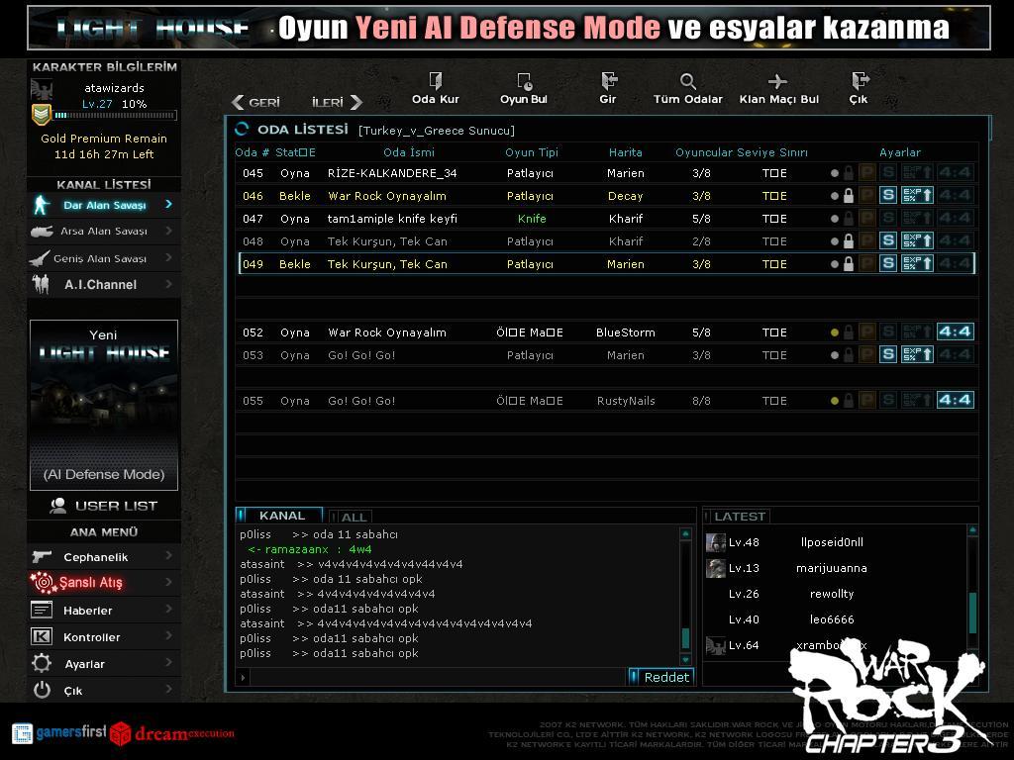The height and width of the screenshot is (760, 1014).
Task: Click the chat scrollbar down arrow
Action: [686, 659]
